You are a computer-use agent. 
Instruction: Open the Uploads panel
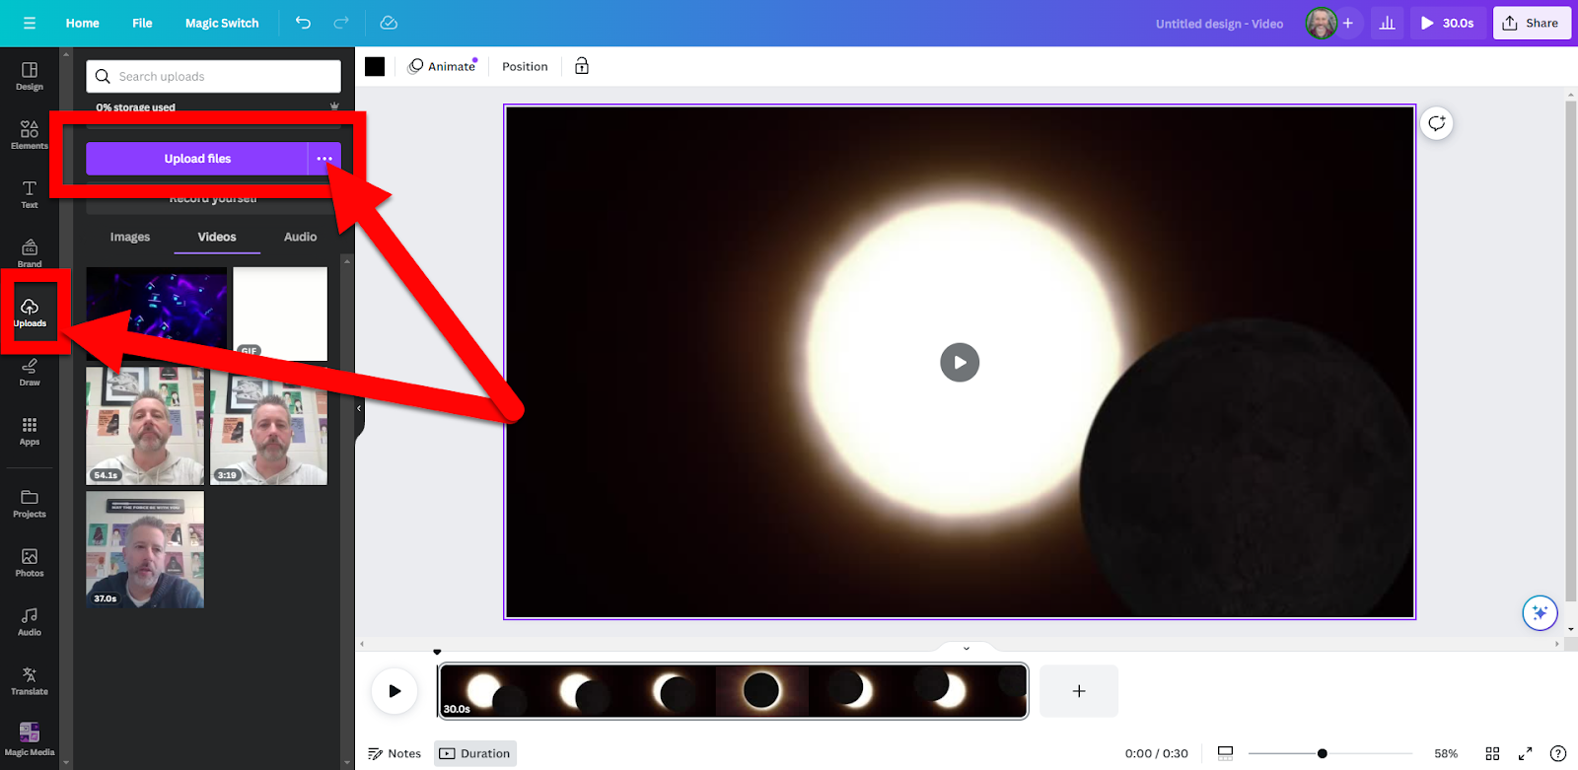(30, 313)
